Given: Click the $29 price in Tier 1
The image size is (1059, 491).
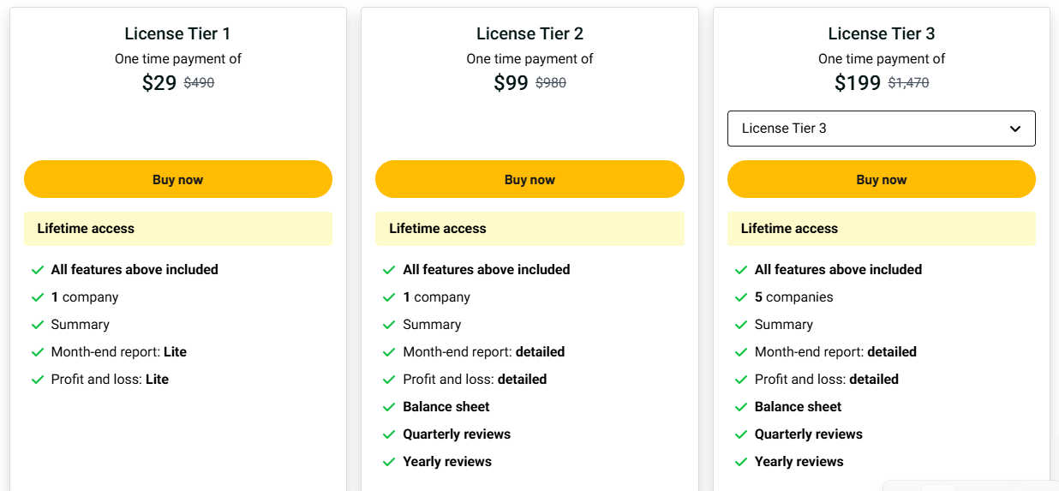Looking at the screenshot, I should [159, 83].
